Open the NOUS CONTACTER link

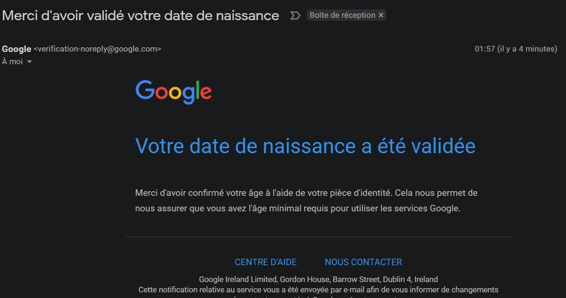(363, 262)
